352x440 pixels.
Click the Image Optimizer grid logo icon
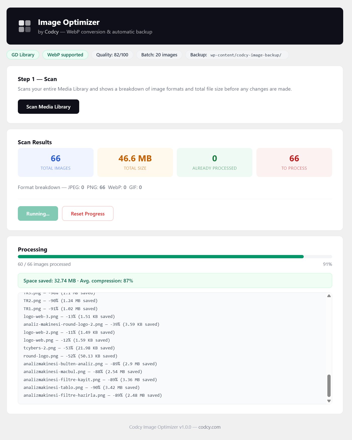tap(25, 26)
